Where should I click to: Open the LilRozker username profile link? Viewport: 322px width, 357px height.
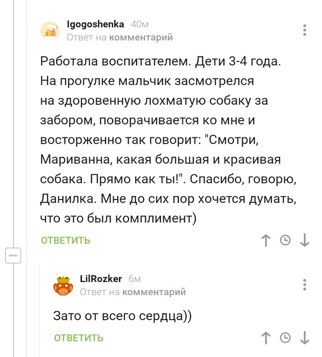click(x=101, y=279)
